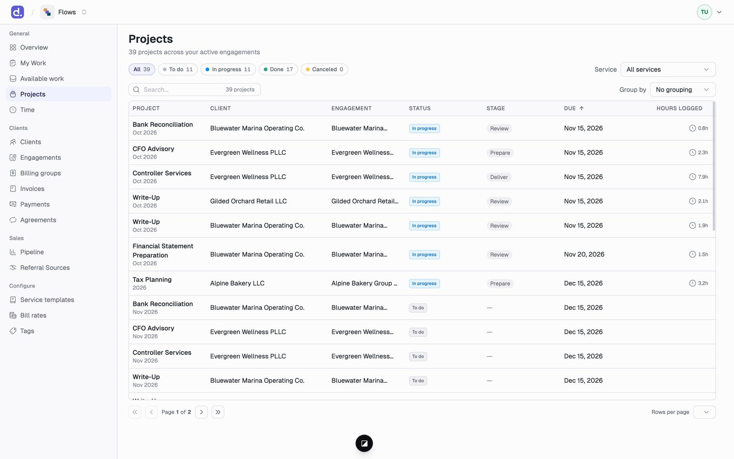Open the Group by dropdown
The height and width of the screenshot is (459, 734).
(683, 90)
